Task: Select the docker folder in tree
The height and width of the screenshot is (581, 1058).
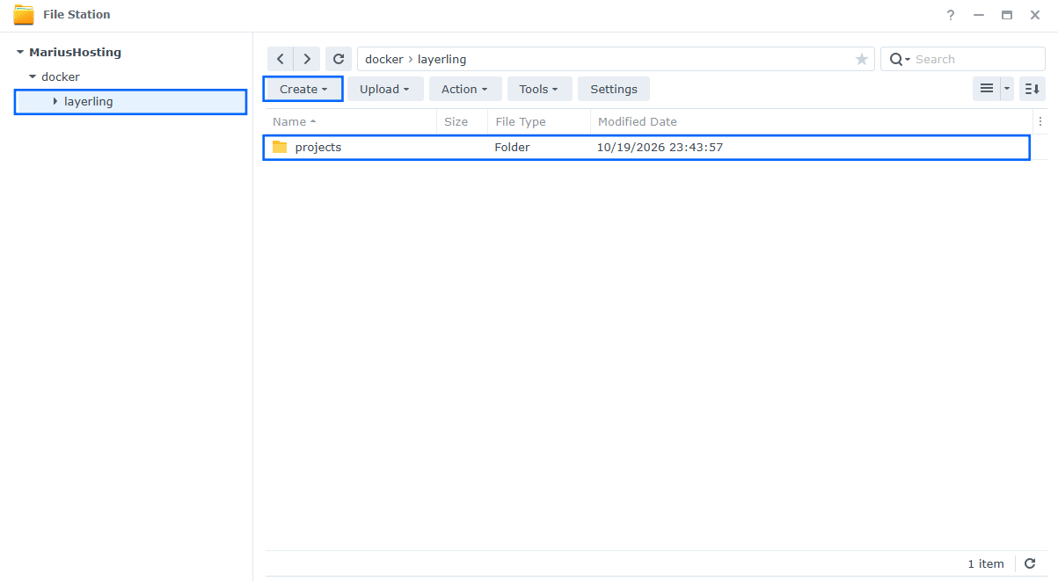Action: point(61,77)
